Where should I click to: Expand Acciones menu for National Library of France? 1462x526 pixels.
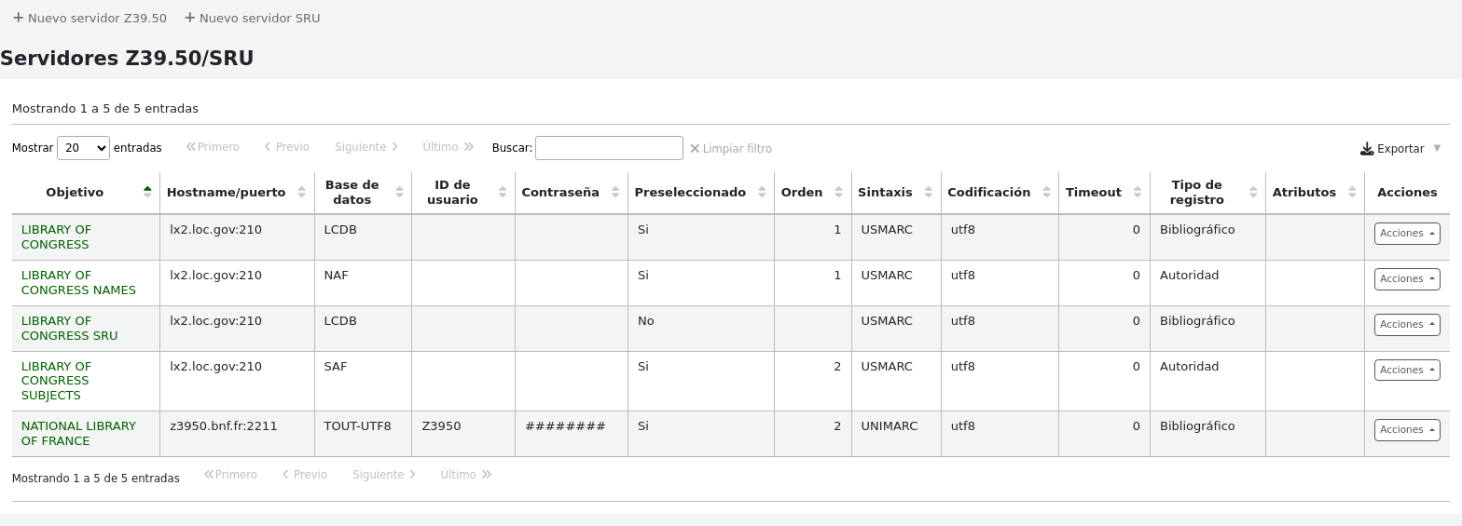click(x=1406, y=430)
